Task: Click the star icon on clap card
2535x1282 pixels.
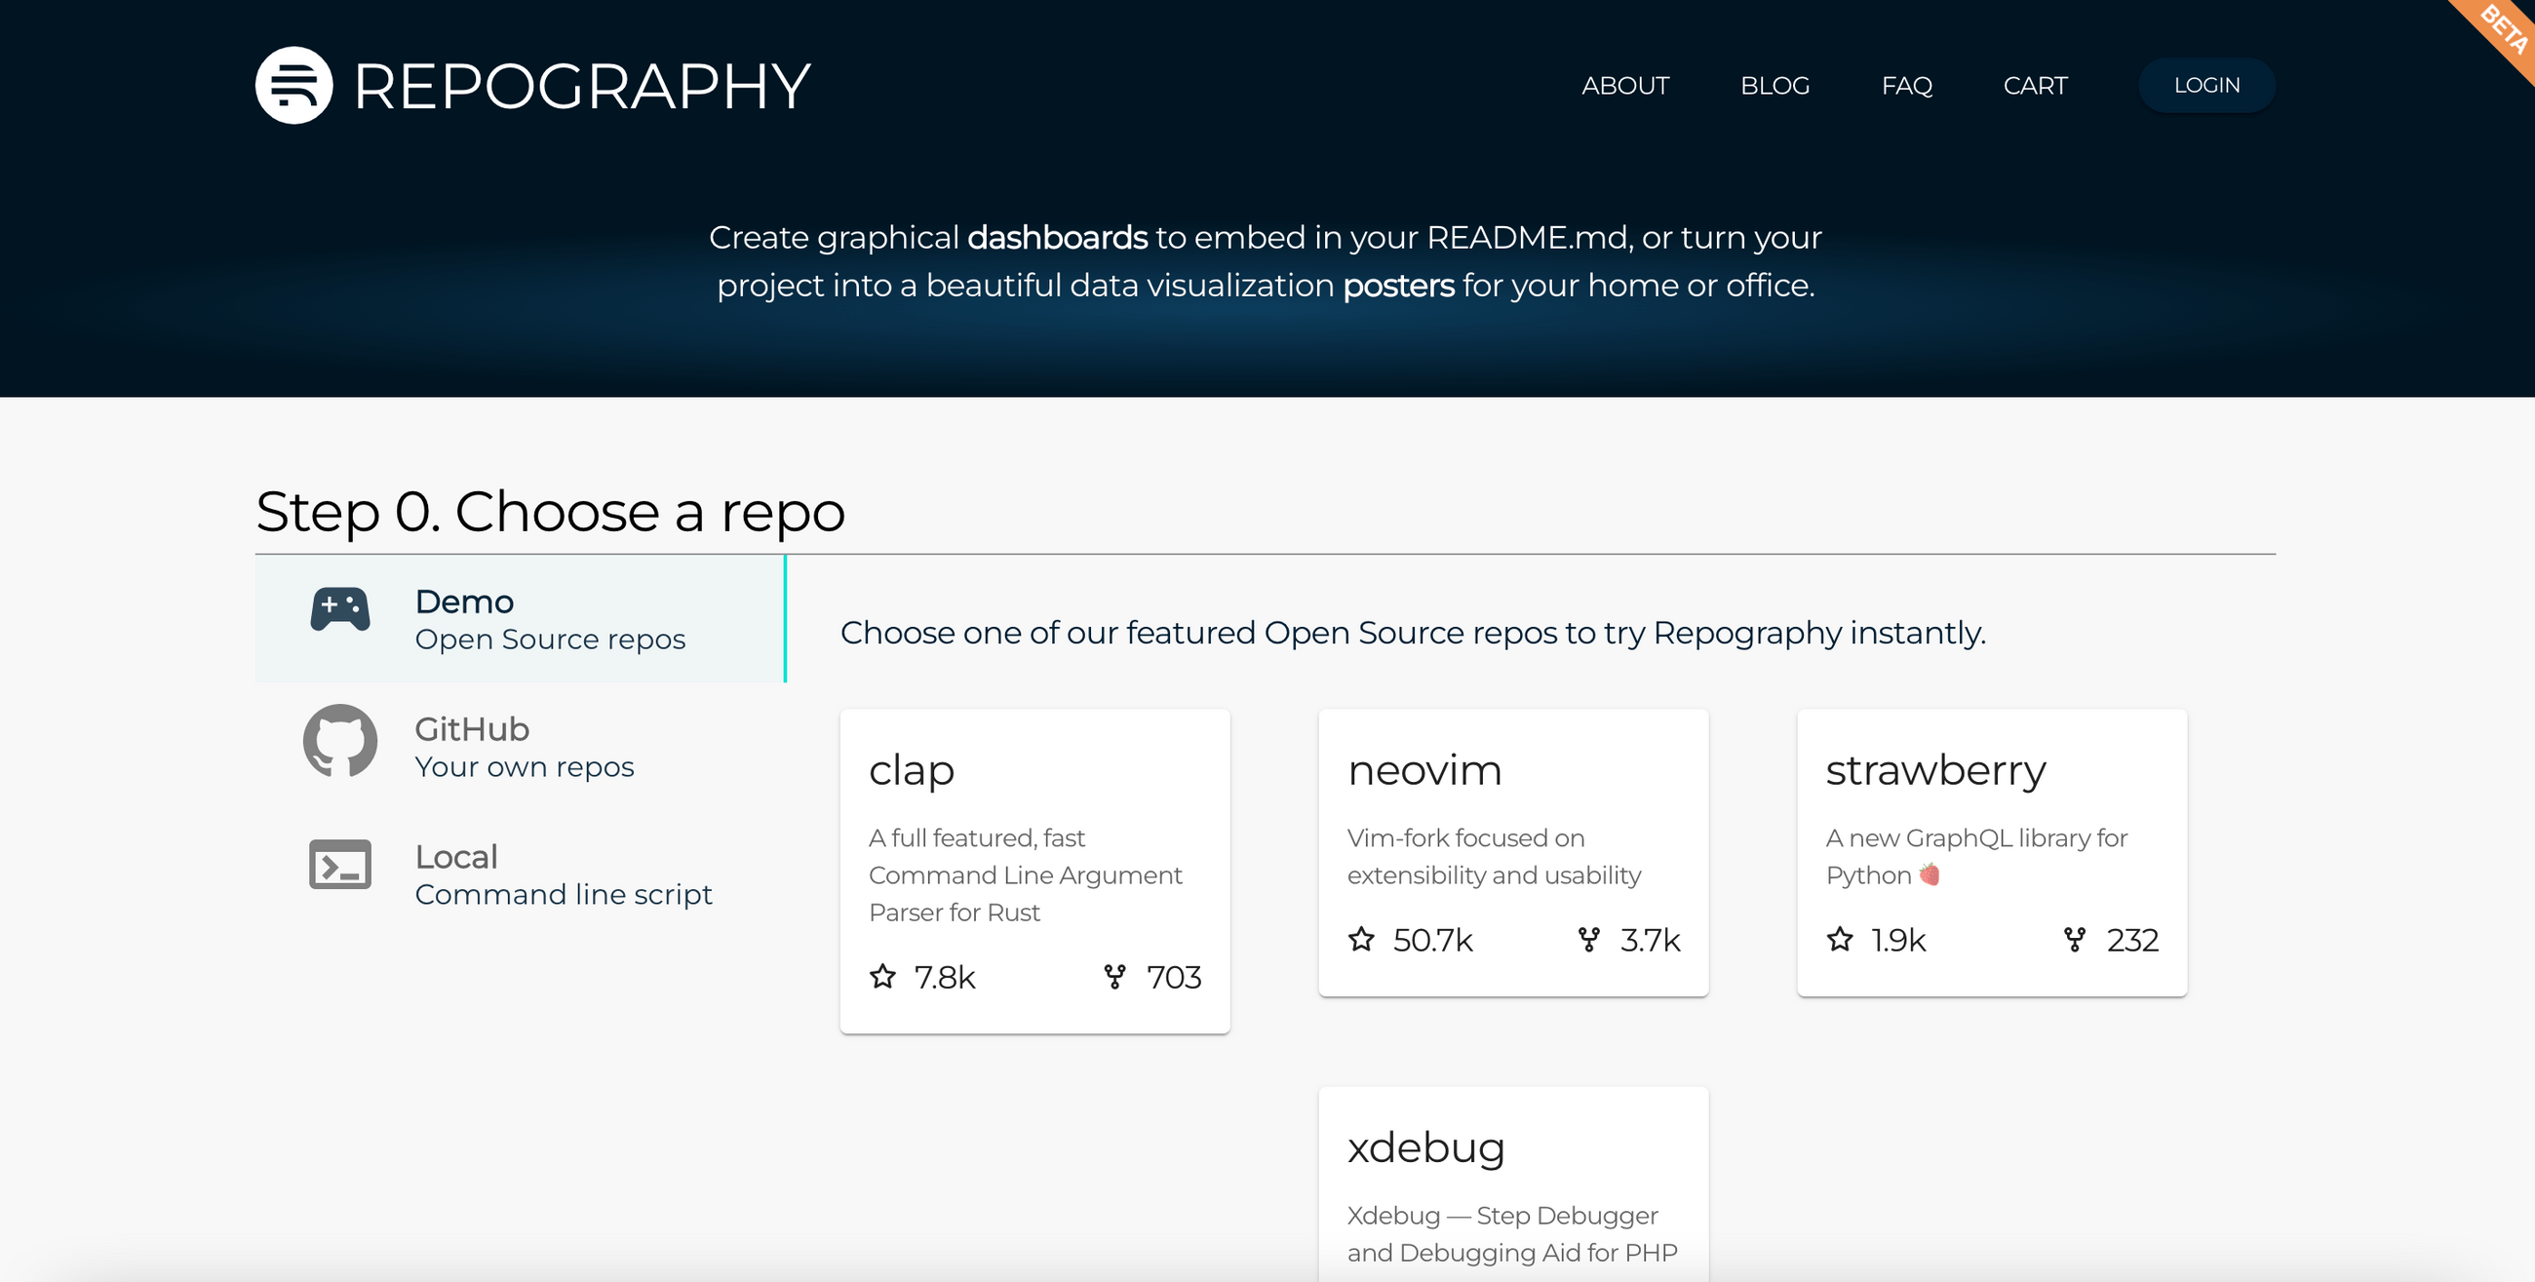Action: (882, 976)
